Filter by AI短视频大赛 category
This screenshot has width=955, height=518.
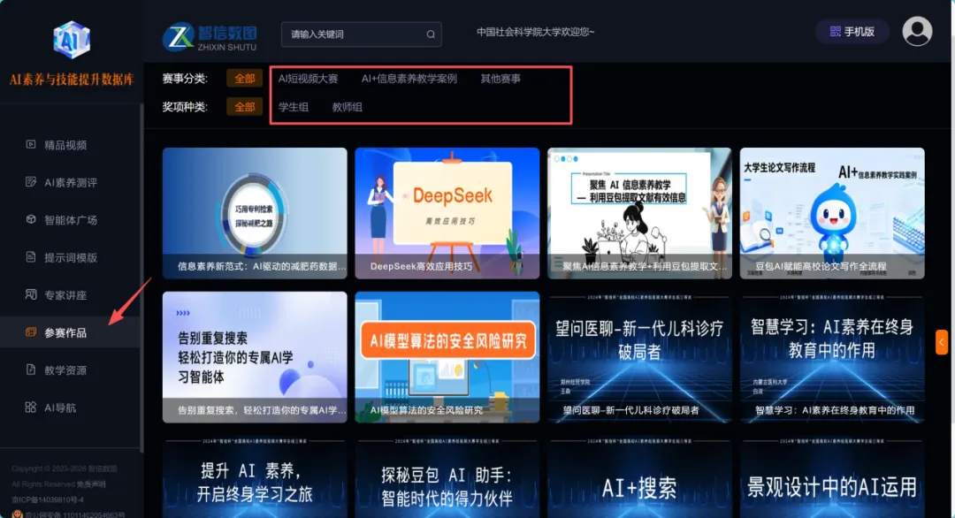pos(308,79)
